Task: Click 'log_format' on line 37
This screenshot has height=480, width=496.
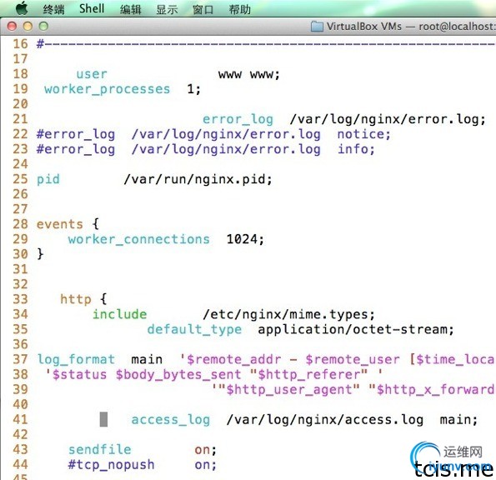Action: coord(76,359)
